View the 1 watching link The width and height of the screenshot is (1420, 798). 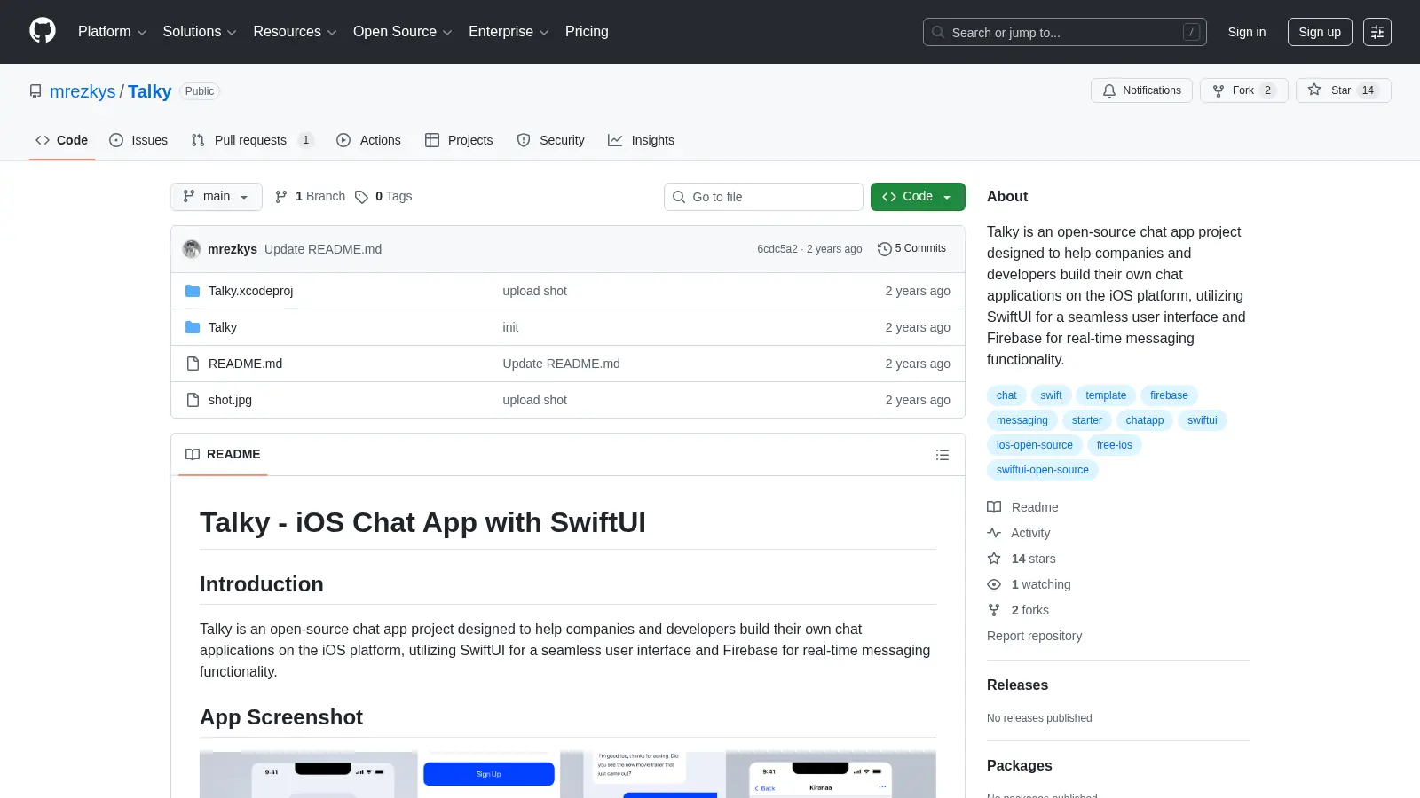[x=1029, y=584]
